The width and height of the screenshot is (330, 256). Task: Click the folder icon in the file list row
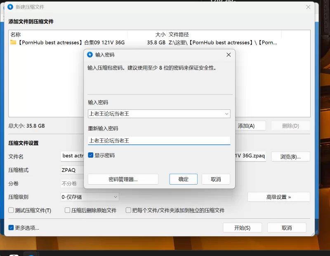click(13, 43)
